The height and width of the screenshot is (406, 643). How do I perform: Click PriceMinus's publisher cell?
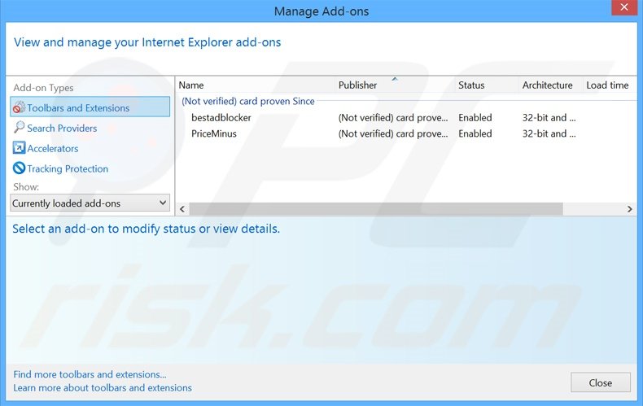pyautogui.click(x=393, y=133)
